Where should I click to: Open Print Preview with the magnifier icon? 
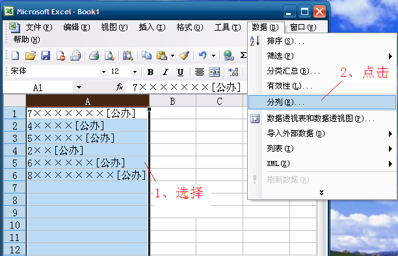tap(109, 55)
